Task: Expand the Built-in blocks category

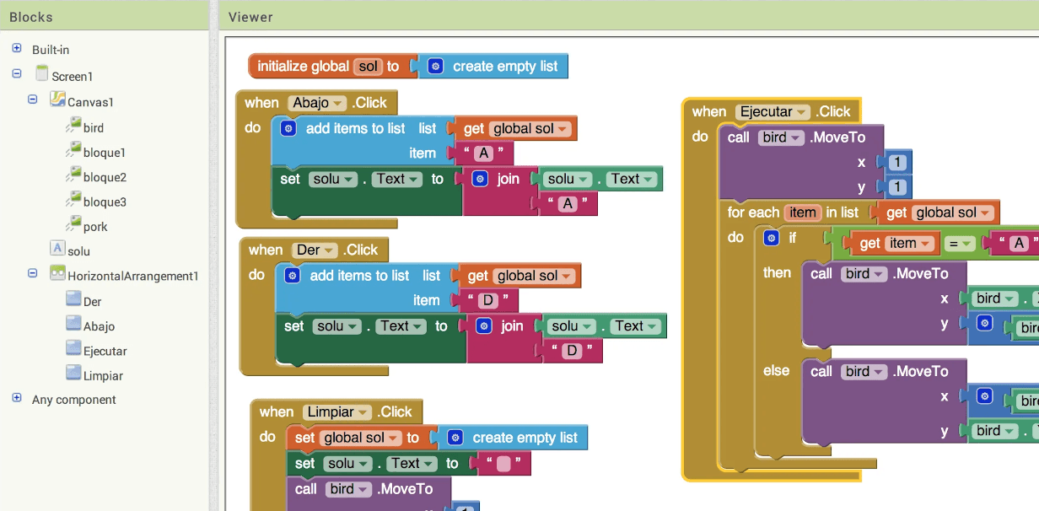Action: click(x=17, y=49)
